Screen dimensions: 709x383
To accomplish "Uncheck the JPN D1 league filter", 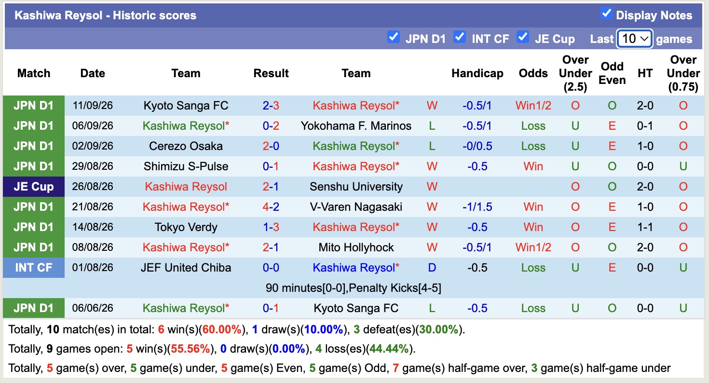I will (394, 37).
